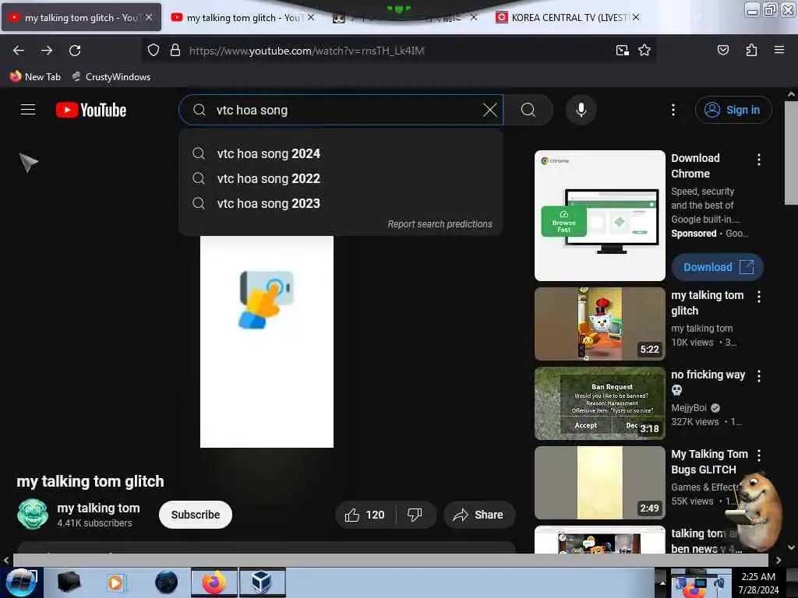Open options for My Talking Tom Bugs GLITCH
Screen dimensions: 798x598
coord(759,455)
